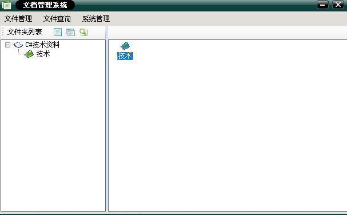Click the application icon in title bar
347x215 pixels.
pyautogui.click(x=6, y=5)
